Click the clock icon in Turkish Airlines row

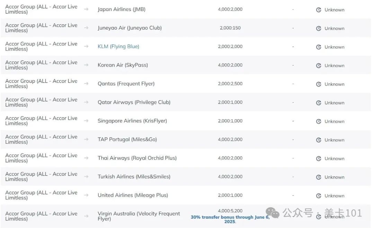pyautogui.click(x=319, y=177)
